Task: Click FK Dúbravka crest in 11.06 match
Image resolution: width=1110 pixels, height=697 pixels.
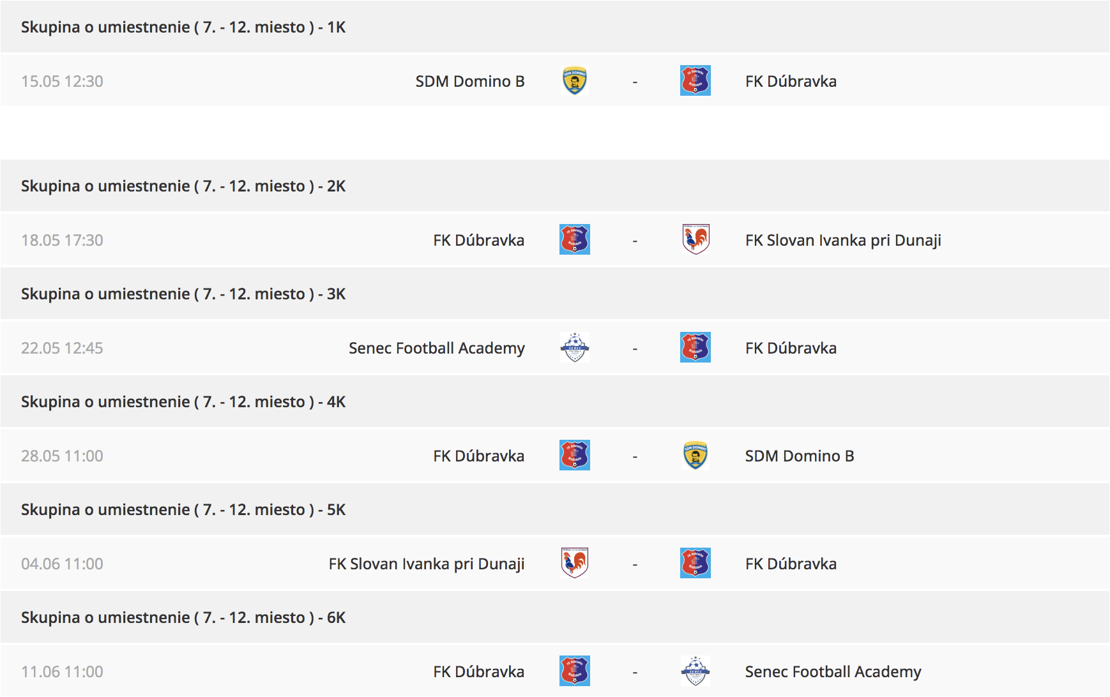Action: 574,671
